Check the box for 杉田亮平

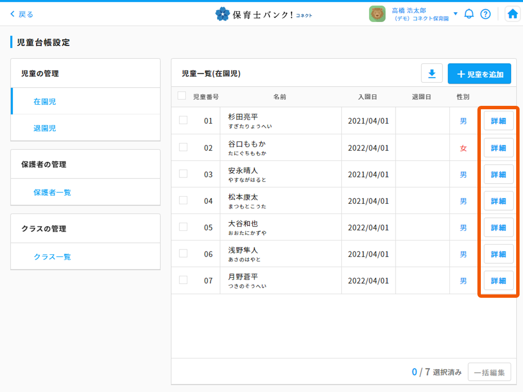pos(183,120)
